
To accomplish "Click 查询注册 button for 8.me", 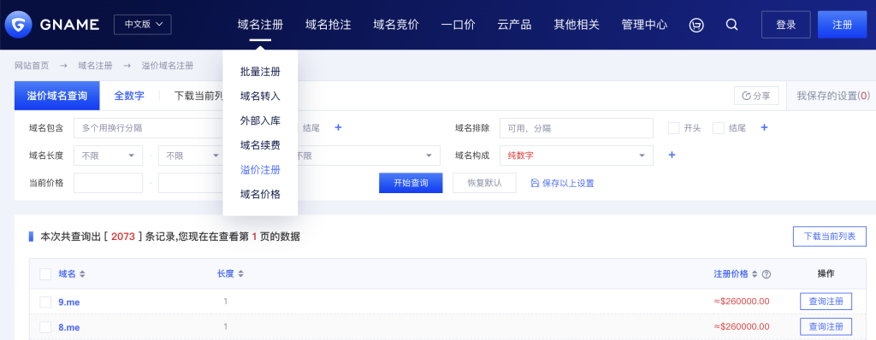I will [x=826, y=326].
